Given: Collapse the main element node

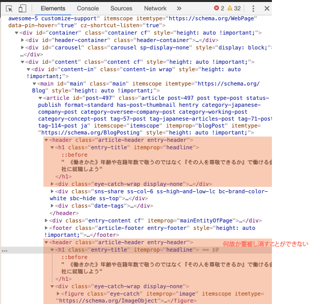Looking at the screenshot, I should tap(34, 84).
